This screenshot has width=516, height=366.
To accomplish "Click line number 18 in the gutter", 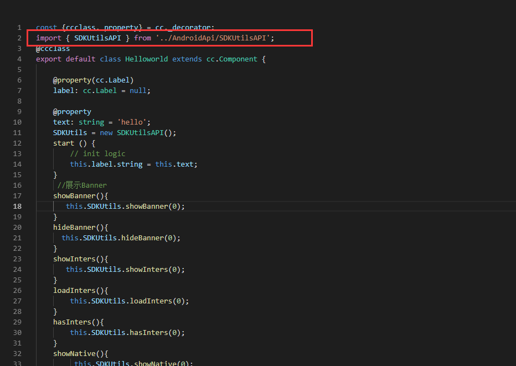I will [17, 207].
